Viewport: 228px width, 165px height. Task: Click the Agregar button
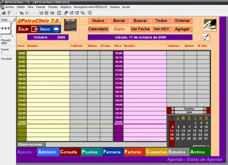pos(182,29)
